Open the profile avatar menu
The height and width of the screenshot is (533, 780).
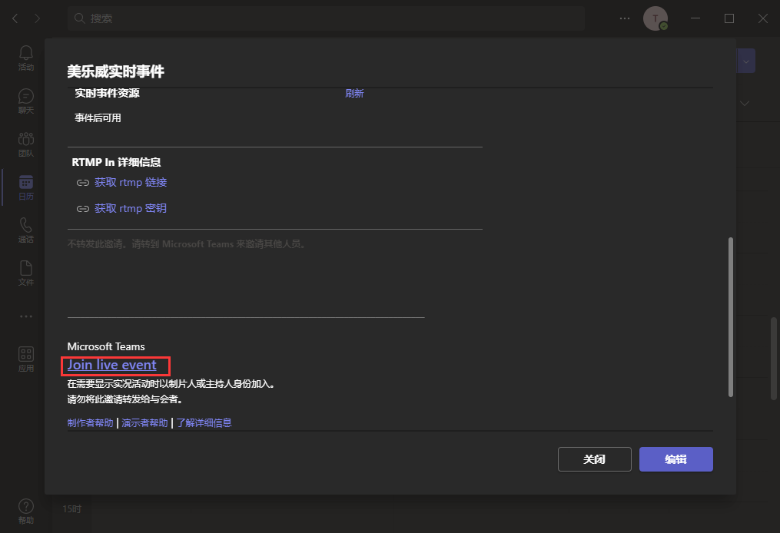[656, 18]
